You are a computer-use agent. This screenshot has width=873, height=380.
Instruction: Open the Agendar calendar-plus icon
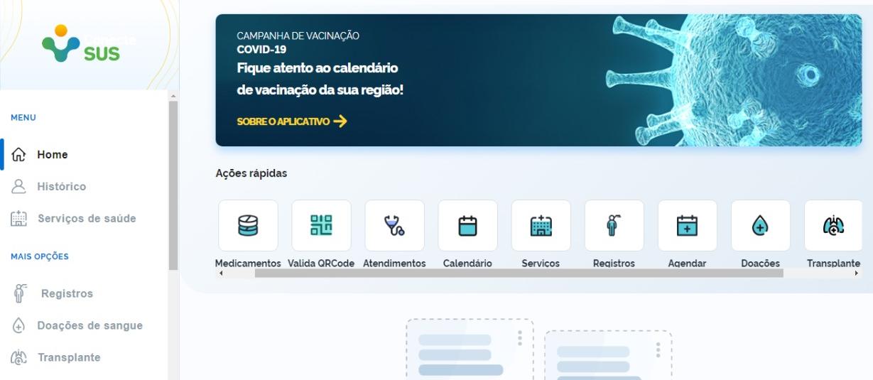coord(687,226)
